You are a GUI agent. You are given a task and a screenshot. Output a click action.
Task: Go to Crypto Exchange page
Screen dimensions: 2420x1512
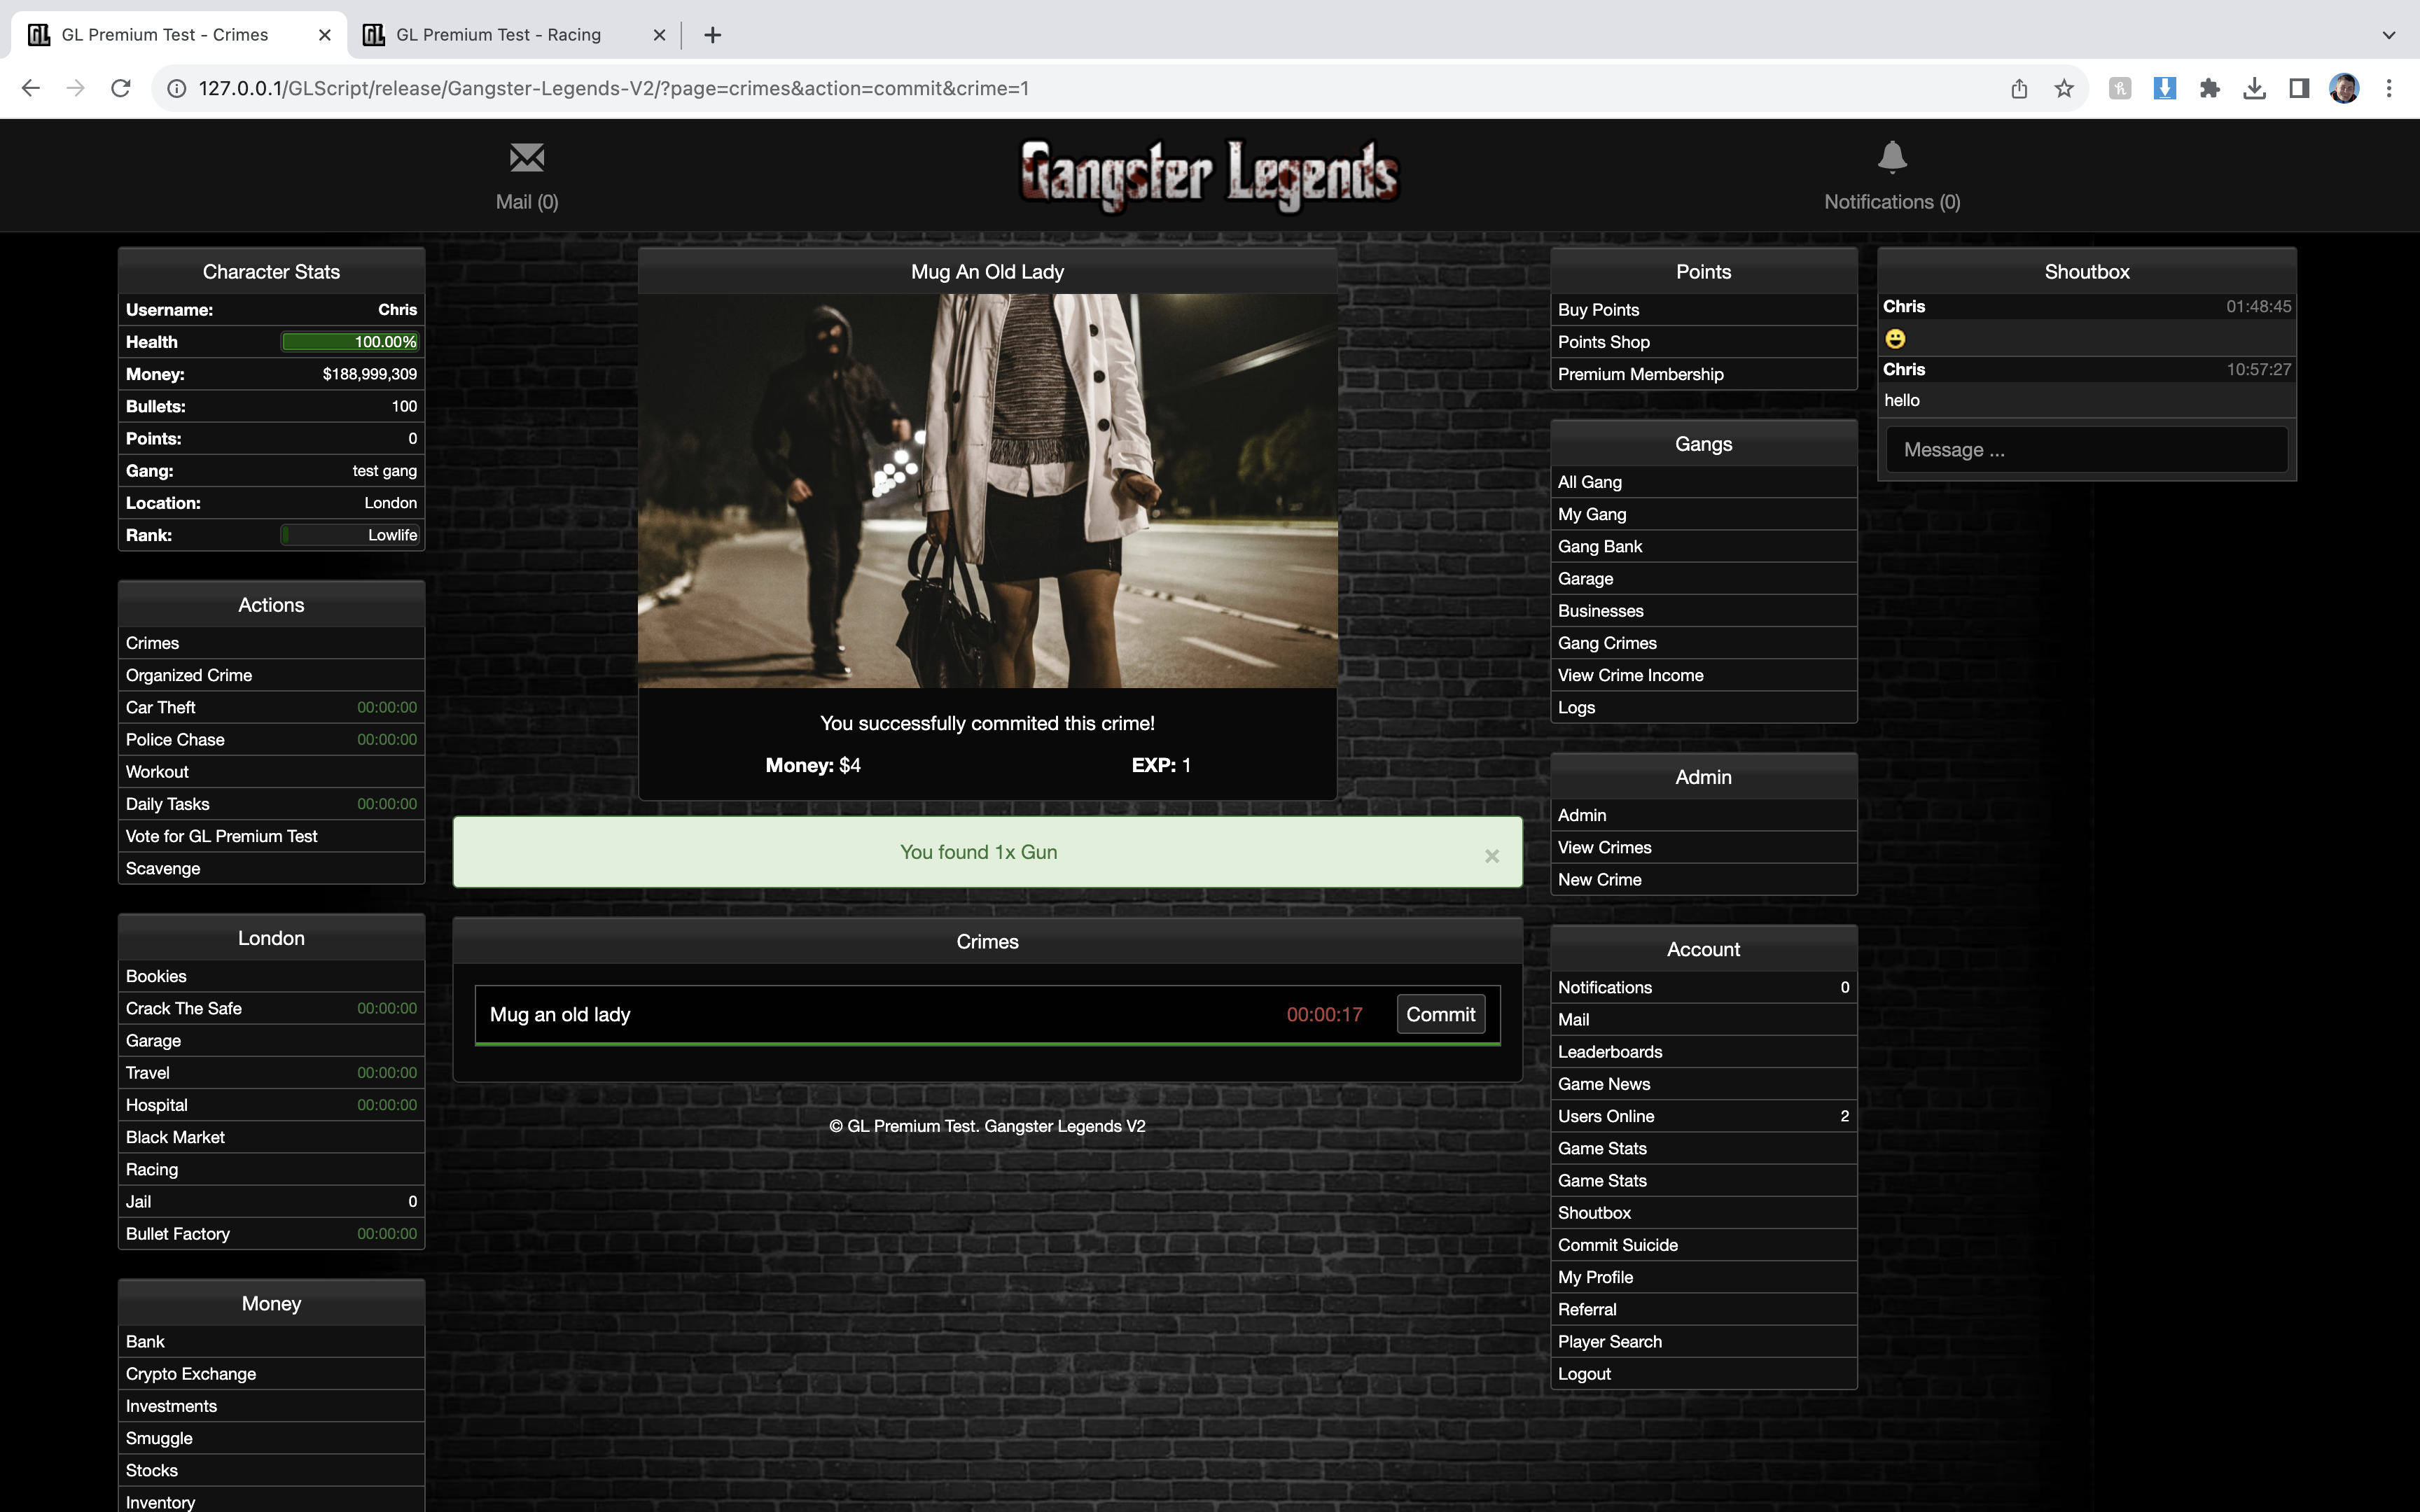pos(191,1374)
